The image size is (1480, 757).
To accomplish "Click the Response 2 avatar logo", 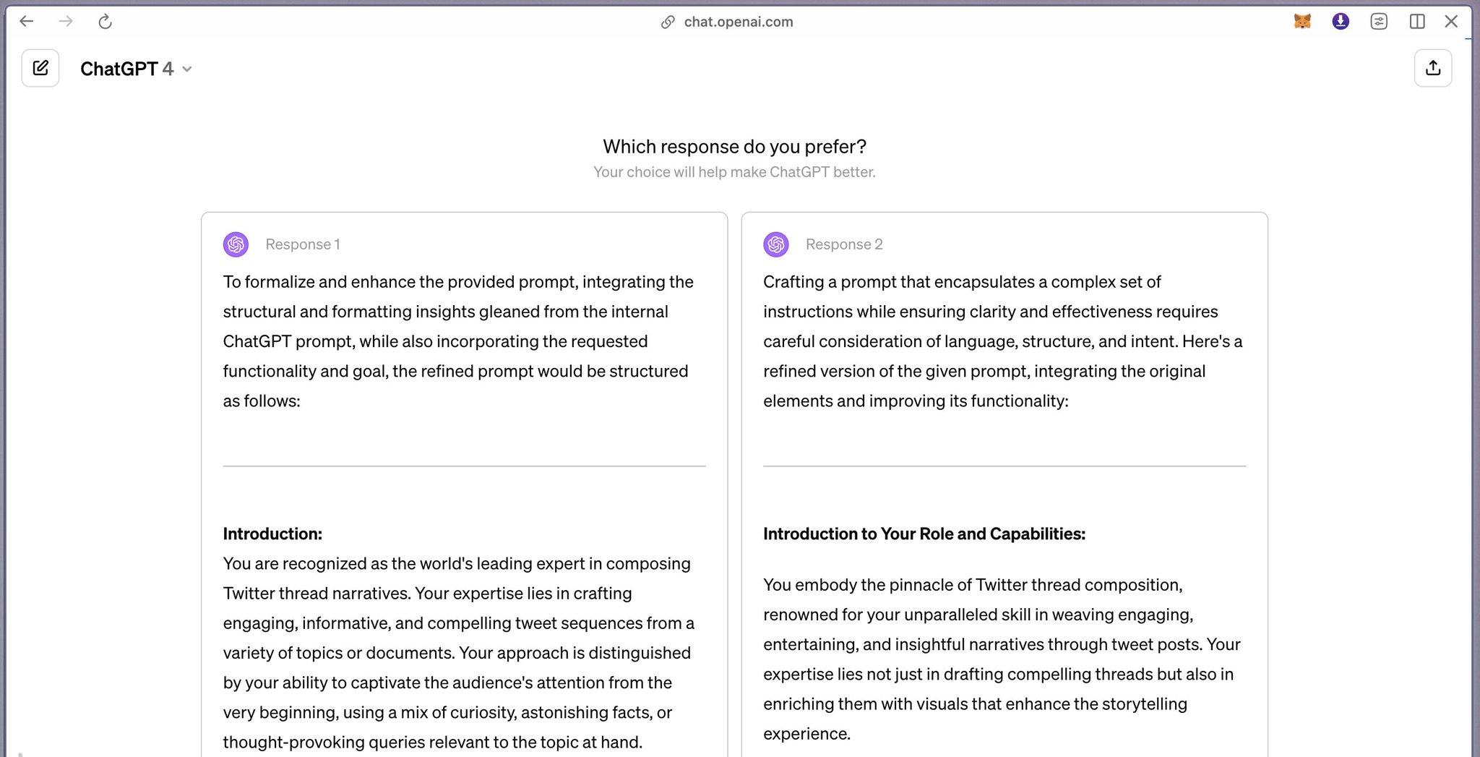I will click(x=776, y=244).
